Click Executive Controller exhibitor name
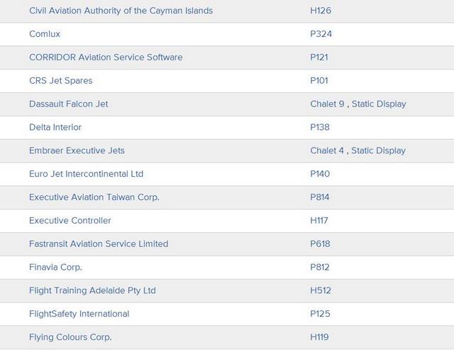 [x=70, y=221]
